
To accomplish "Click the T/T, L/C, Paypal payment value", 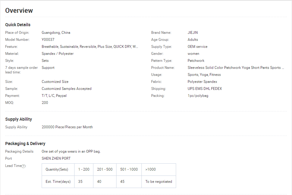I will tap(54, 96).
